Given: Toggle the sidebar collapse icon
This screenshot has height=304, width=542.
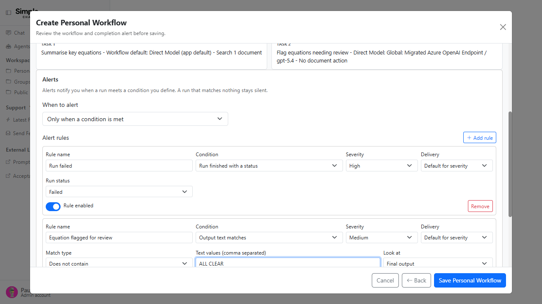Looking at the screenshot, I should tap(8, 13).
